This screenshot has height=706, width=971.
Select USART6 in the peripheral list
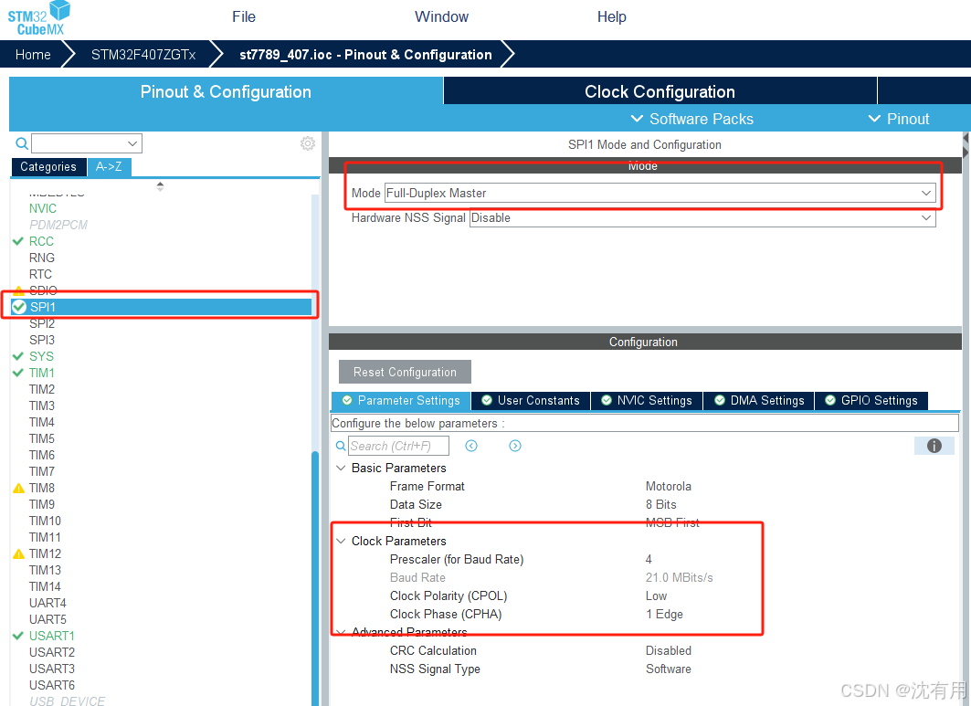[x=52, y=686]
